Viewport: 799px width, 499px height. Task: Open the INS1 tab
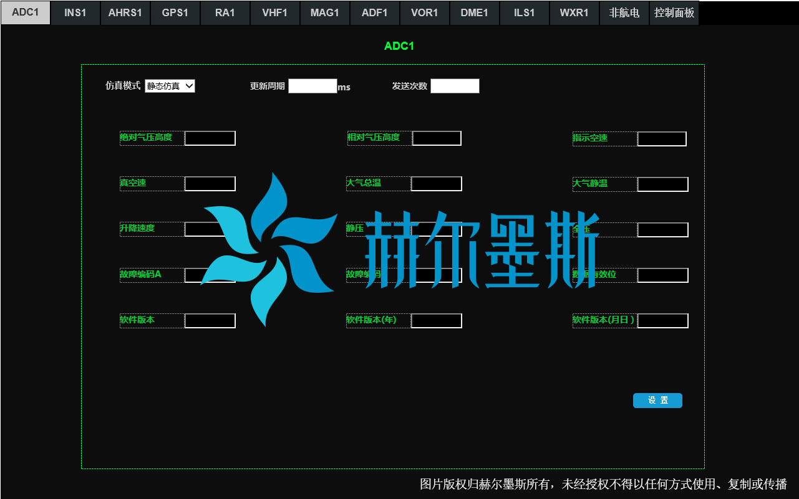point(75,12)
